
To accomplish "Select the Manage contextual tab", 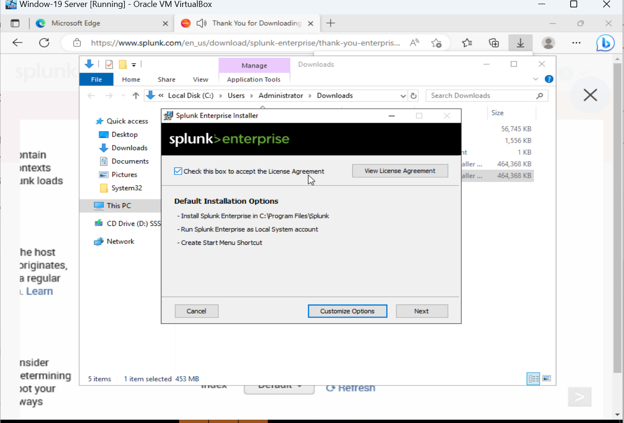I will click(254, 65).
